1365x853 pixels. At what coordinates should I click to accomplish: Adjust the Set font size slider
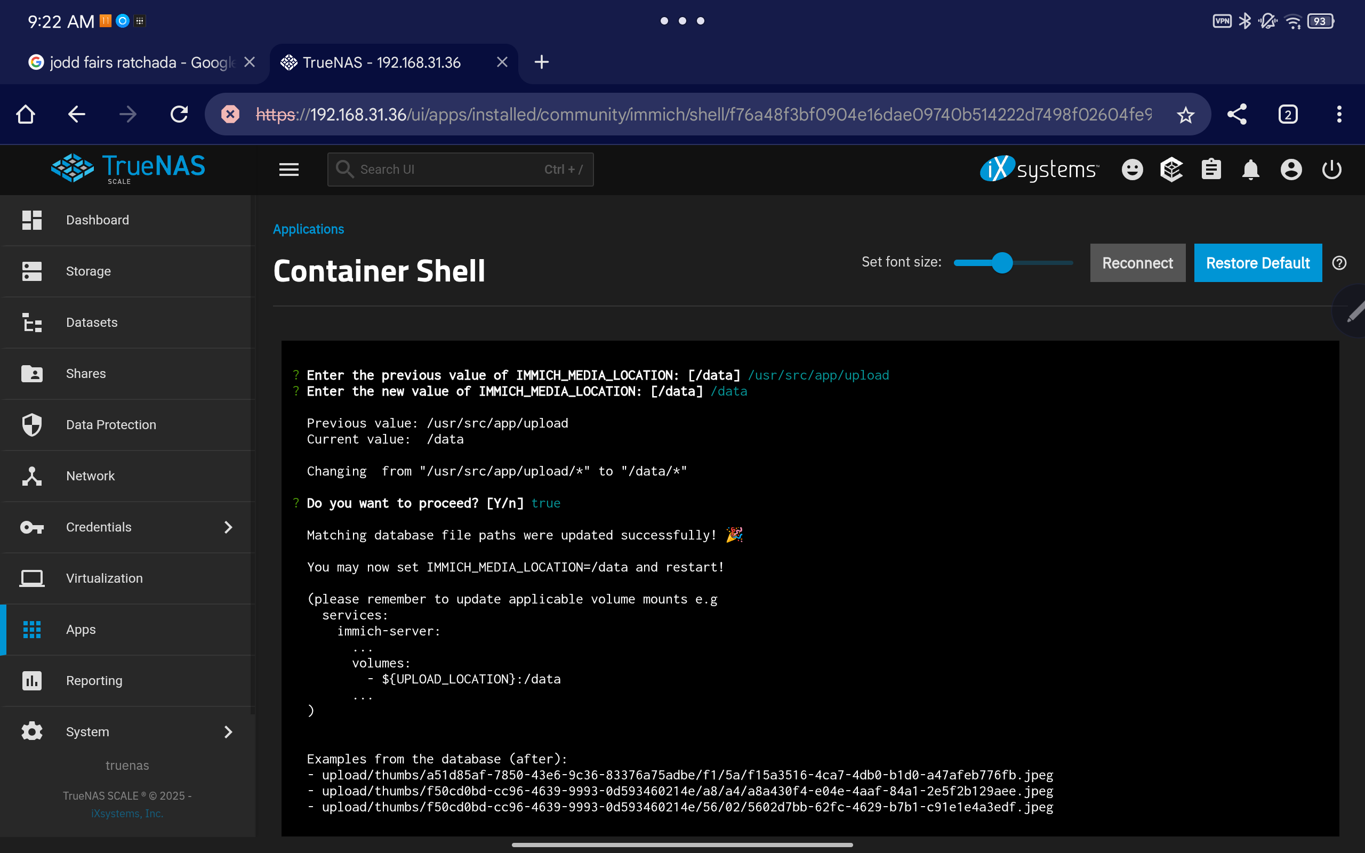tap(1003, 262)
